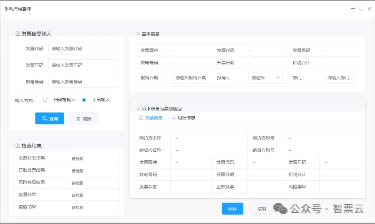
Task: Click the 发票状态结果 row label
Action: coord(32,158)
